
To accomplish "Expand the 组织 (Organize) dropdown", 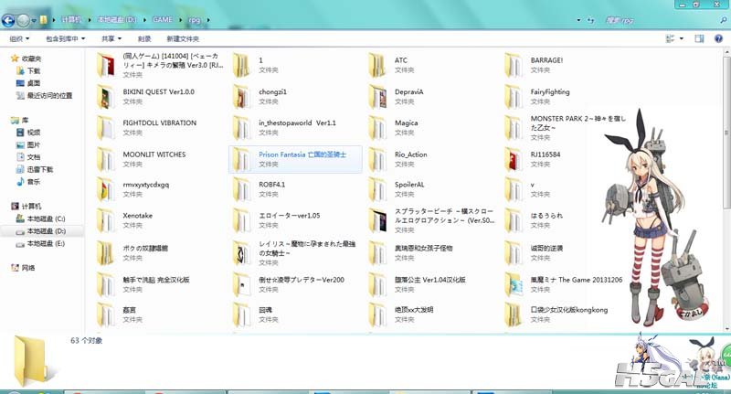I will (x=19, y=39).
